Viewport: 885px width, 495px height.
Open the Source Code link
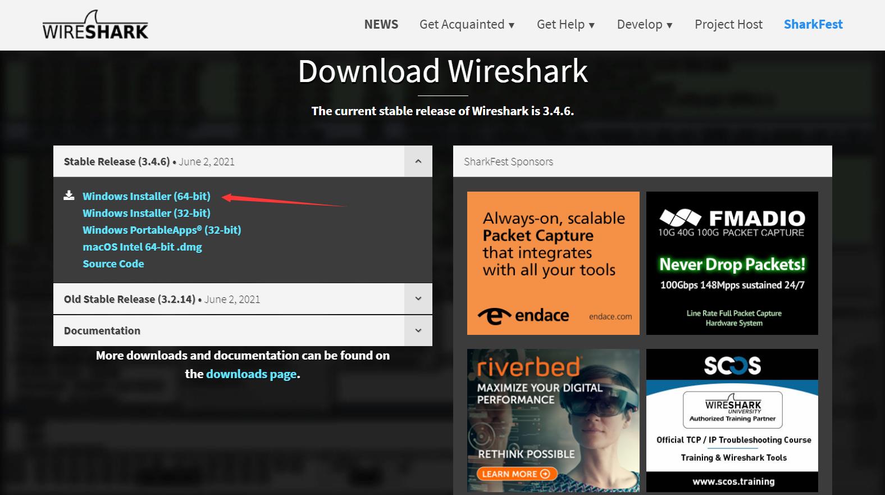[113, 264]
